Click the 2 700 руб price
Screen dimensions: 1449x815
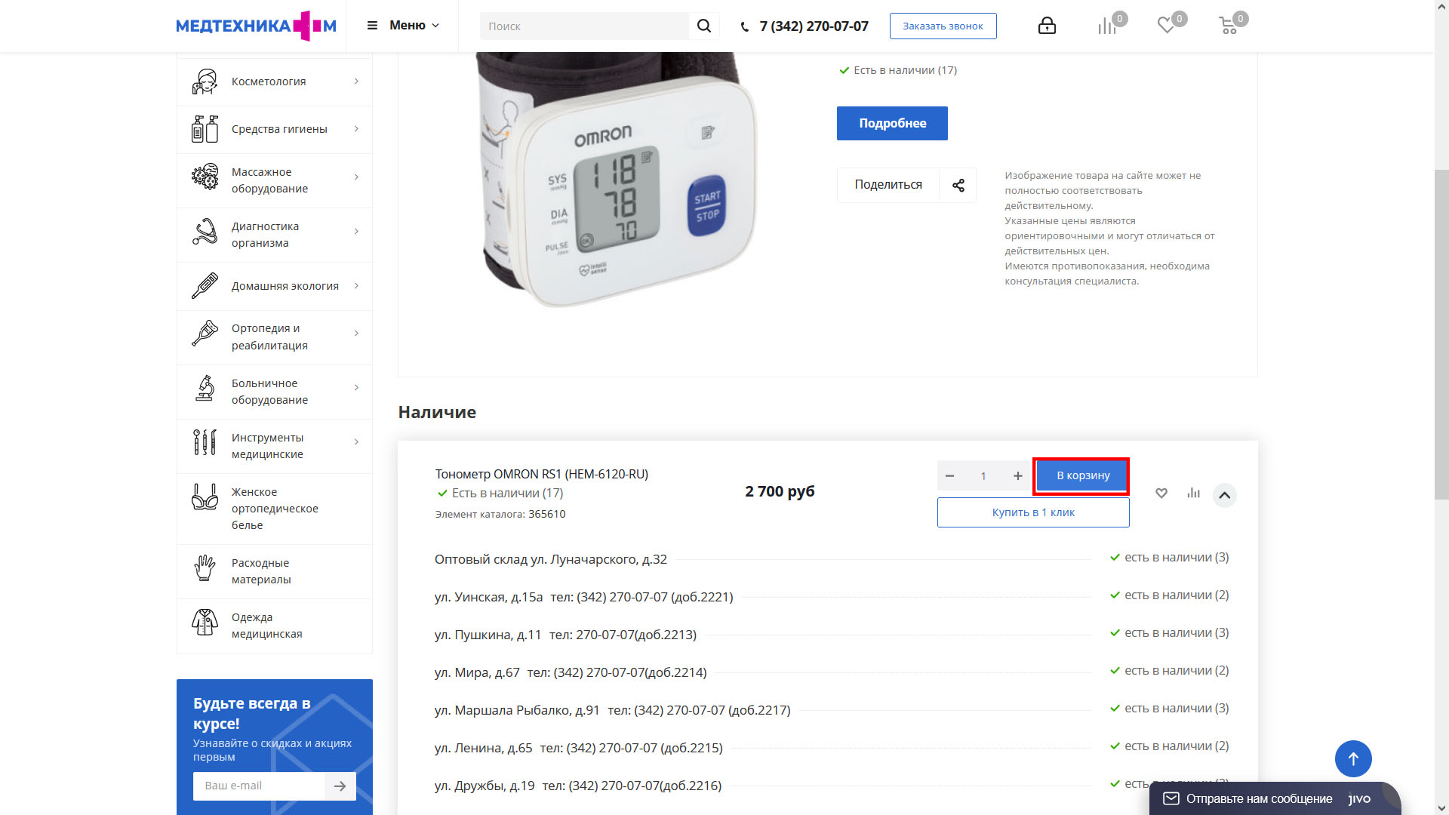pyautogui.click(x=780, y=491)
